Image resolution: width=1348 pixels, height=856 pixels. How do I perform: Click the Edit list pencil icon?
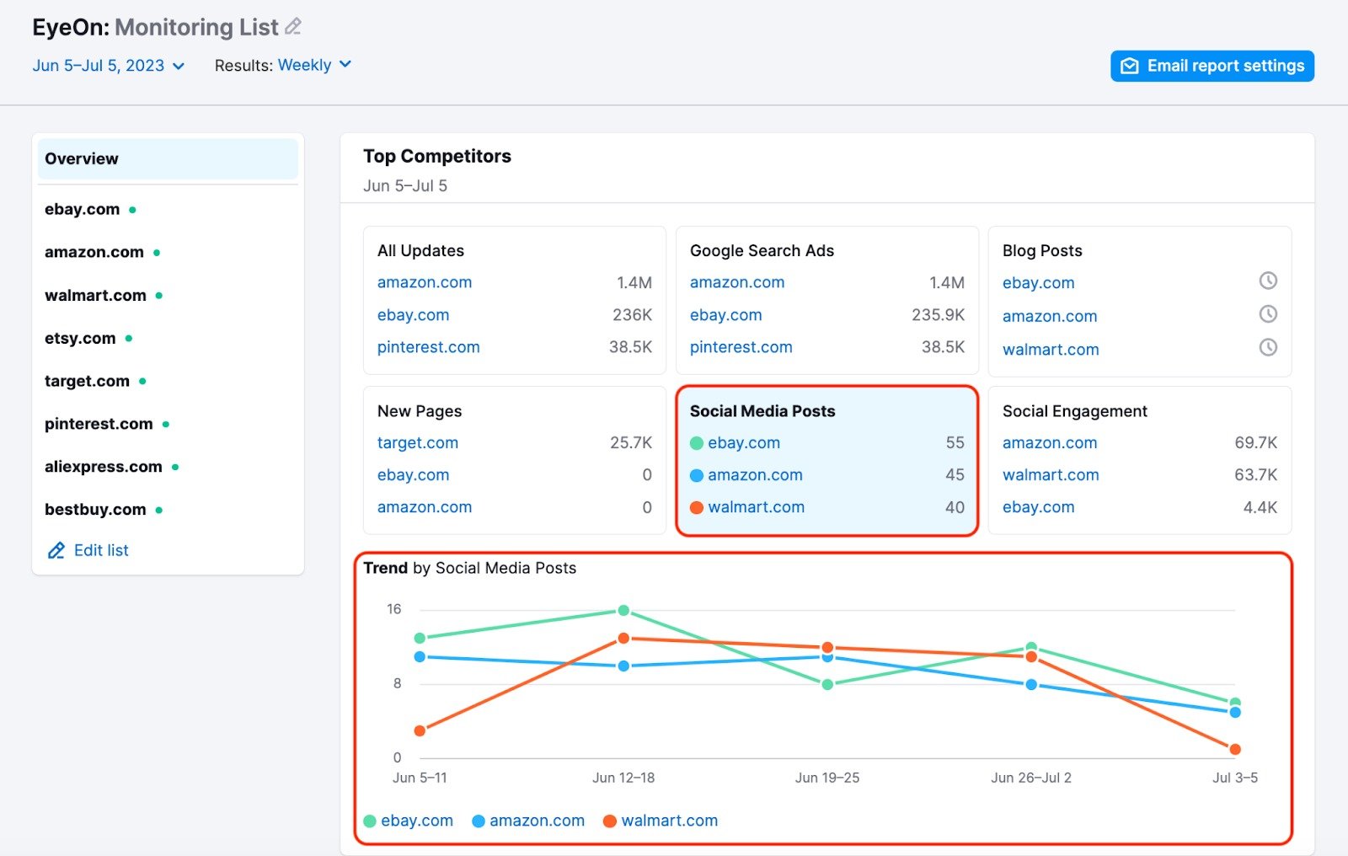[x=56, y=550]
